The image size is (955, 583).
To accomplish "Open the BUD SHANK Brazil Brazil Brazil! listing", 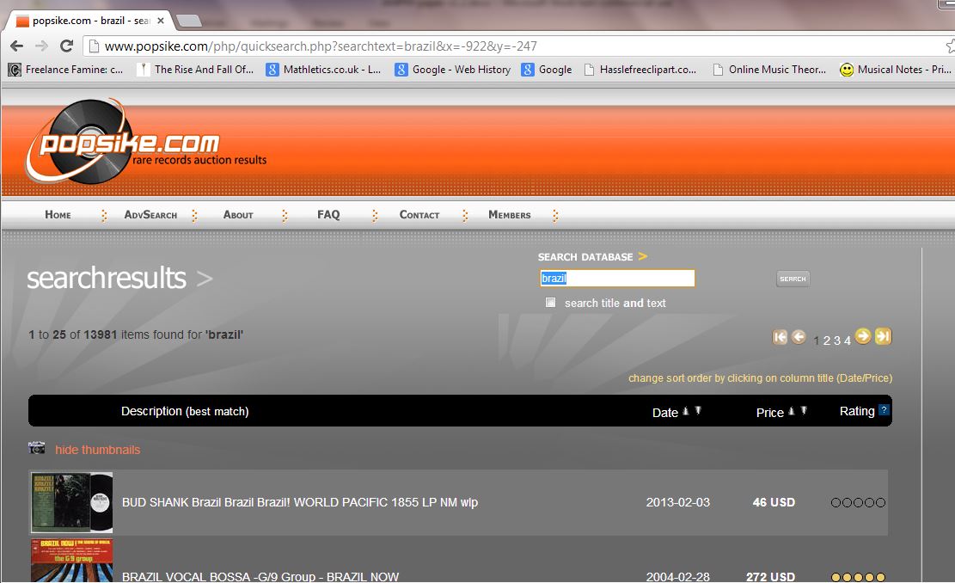I will (x=300, y=502).
